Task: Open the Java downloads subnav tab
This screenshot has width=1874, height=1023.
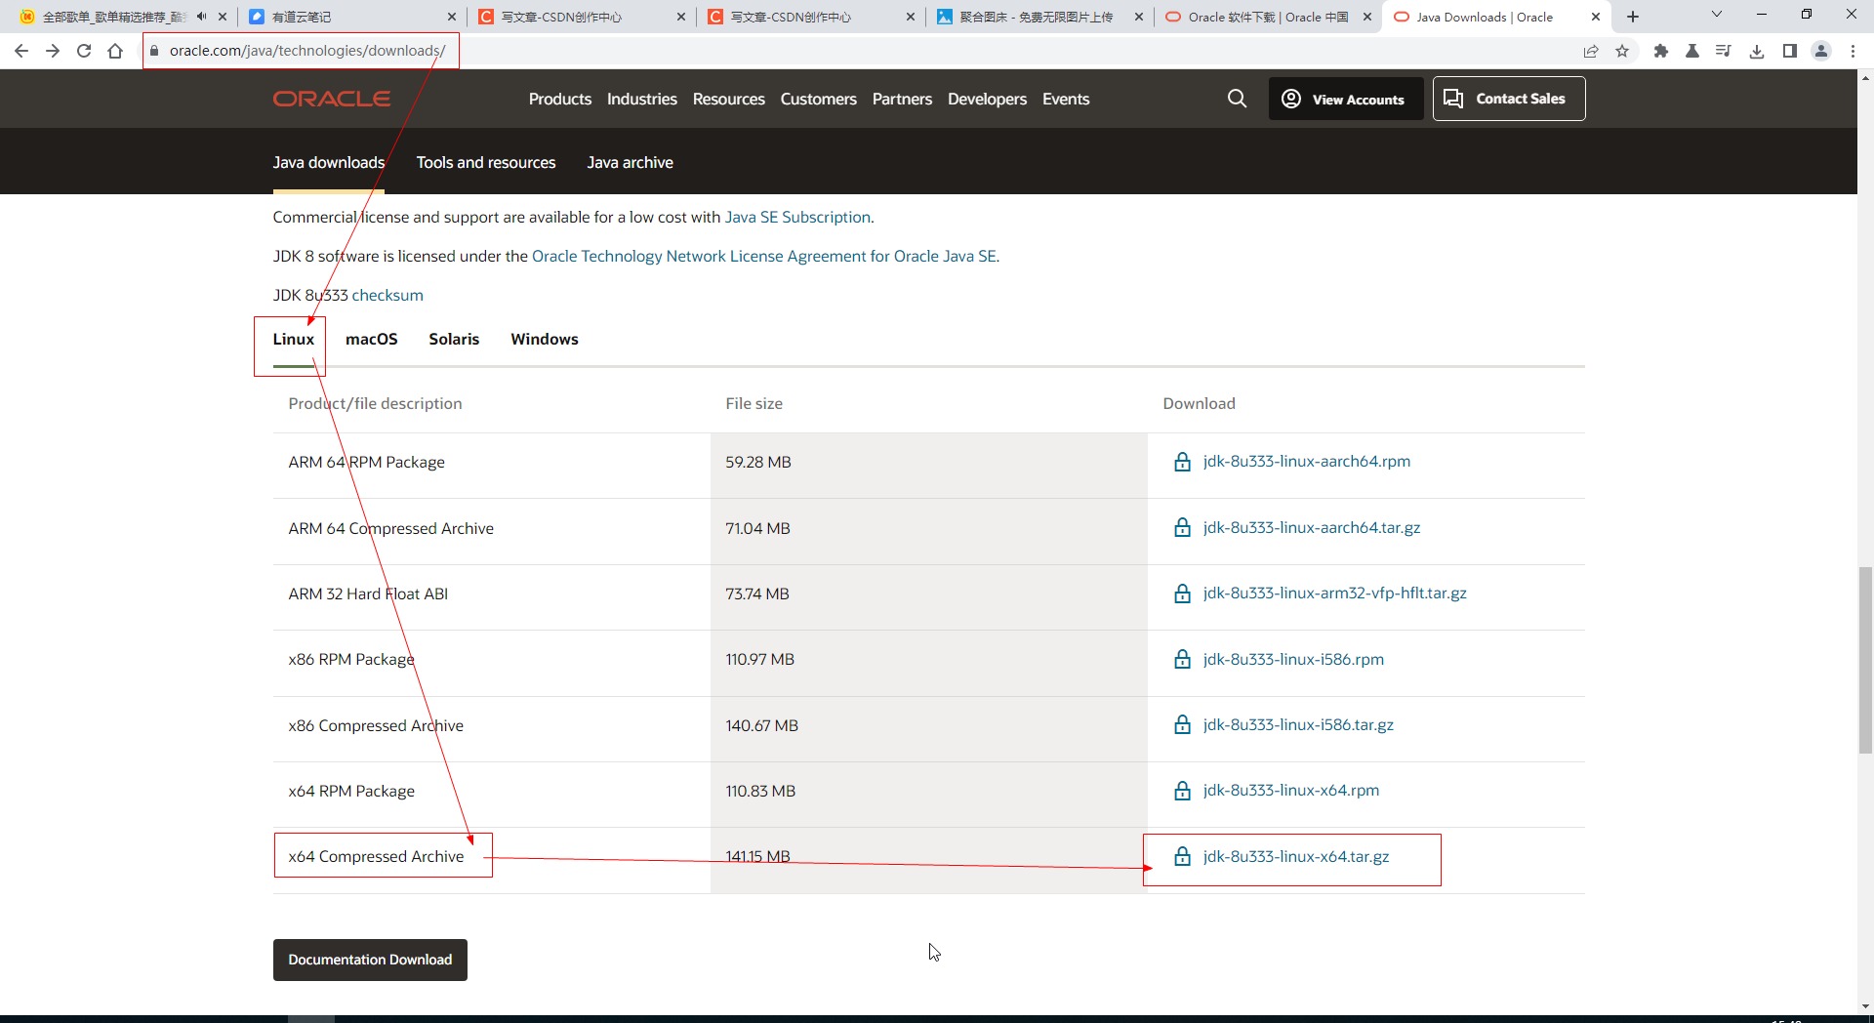Action: (x=328, y=162)
